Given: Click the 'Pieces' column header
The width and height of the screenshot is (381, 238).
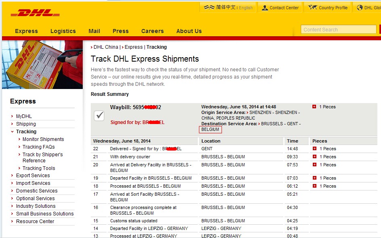Looking at the screenshot, I should (x=320, y=141).
